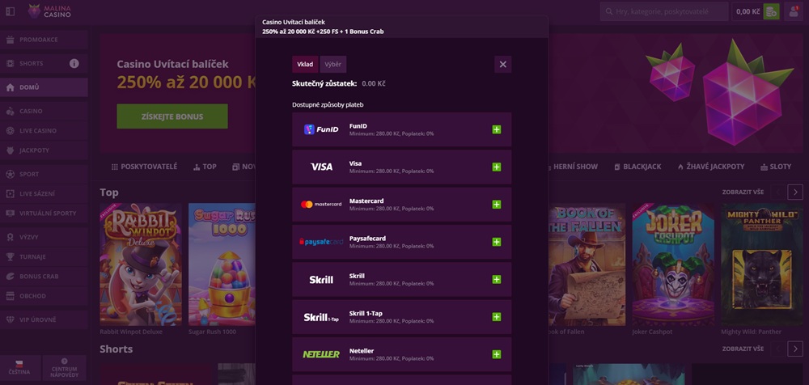809x385 pixels.
Task: Collapse the sidebar with the panel icon
Action: 11,11
